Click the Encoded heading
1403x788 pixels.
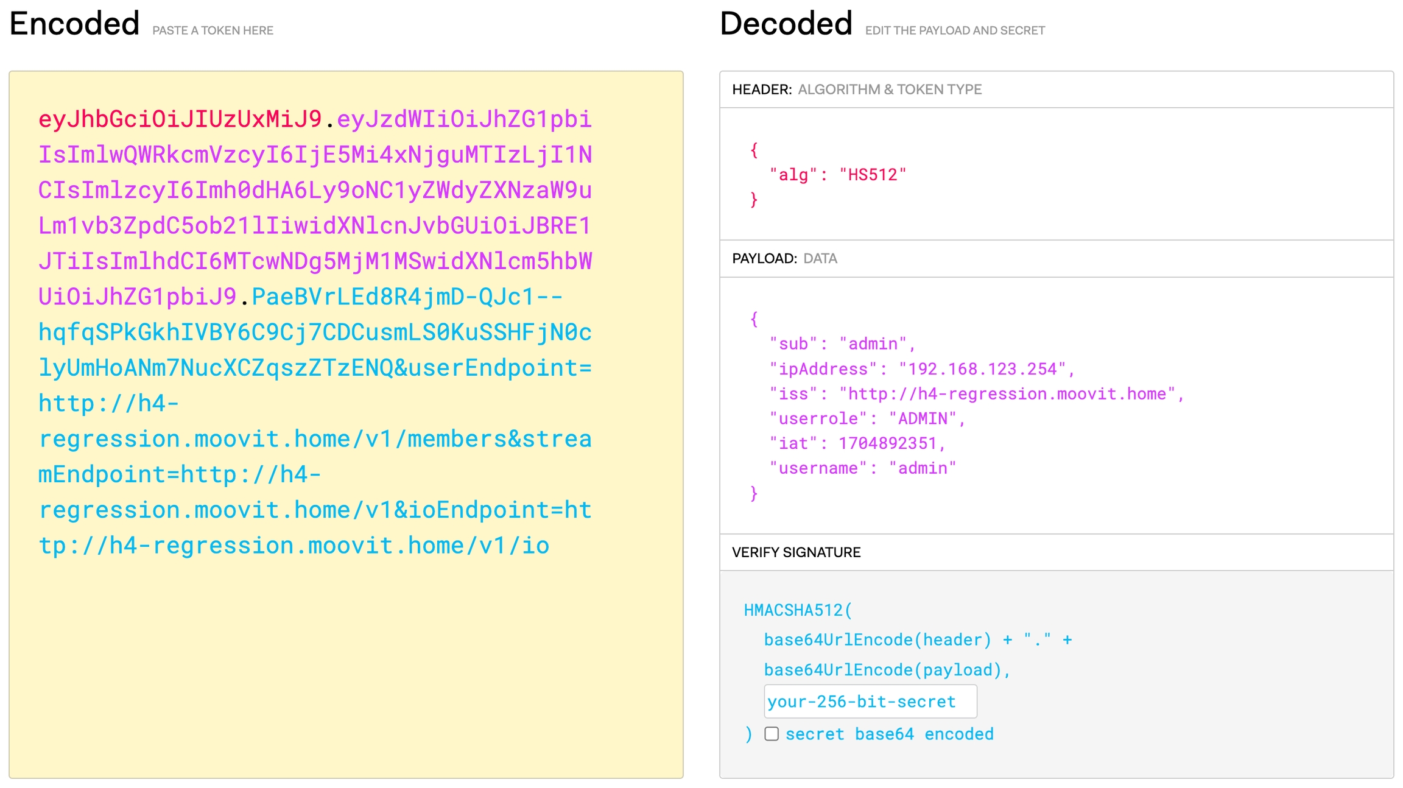point(74,24)
